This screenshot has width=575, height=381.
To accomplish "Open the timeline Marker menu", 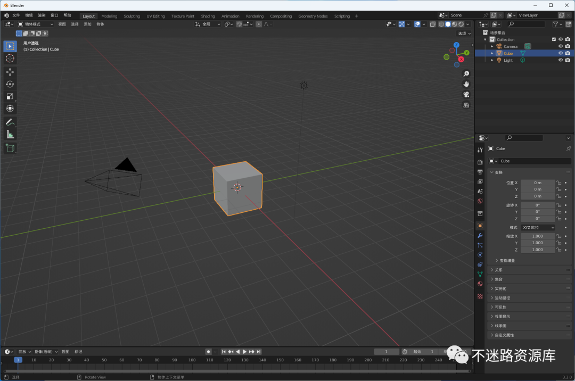I will 78,352.
